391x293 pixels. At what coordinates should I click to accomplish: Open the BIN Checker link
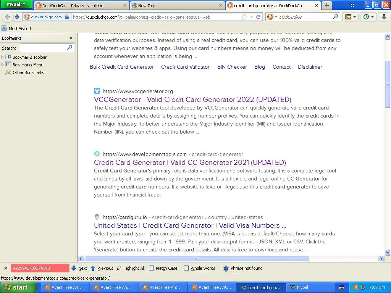click(232, 67)
